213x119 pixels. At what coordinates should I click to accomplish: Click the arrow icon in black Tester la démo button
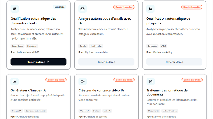tap(48, 62)
